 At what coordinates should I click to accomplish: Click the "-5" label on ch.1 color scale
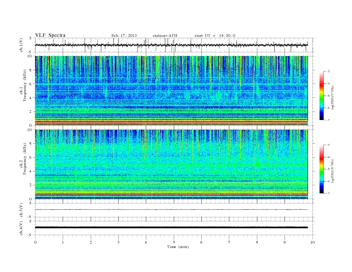pyautogui.click(x=328, y=96)
